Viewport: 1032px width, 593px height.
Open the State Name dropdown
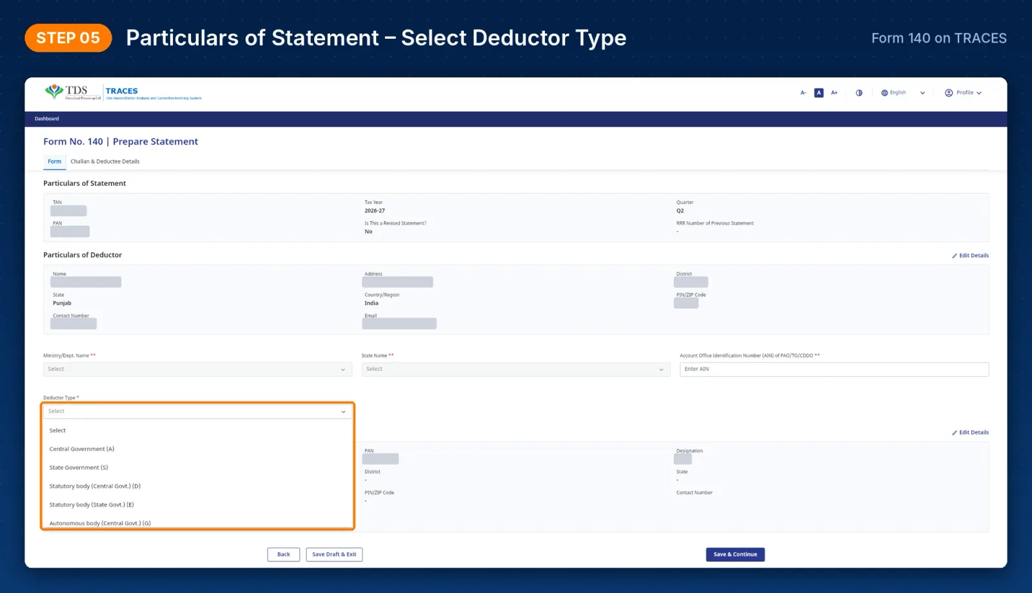coord(515,369)
